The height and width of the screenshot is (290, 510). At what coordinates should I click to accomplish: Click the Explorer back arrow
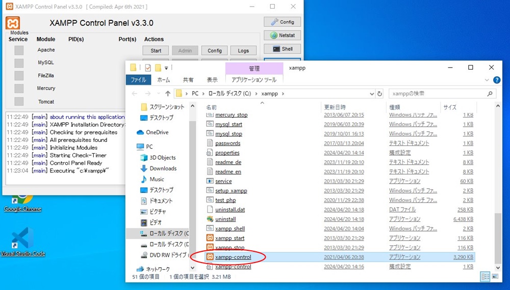pos(134,94)
